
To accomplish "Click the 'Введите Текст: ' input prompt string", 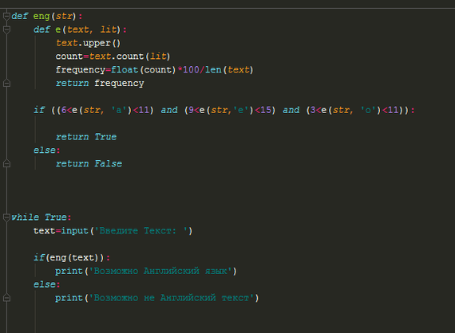I will 141,231.
